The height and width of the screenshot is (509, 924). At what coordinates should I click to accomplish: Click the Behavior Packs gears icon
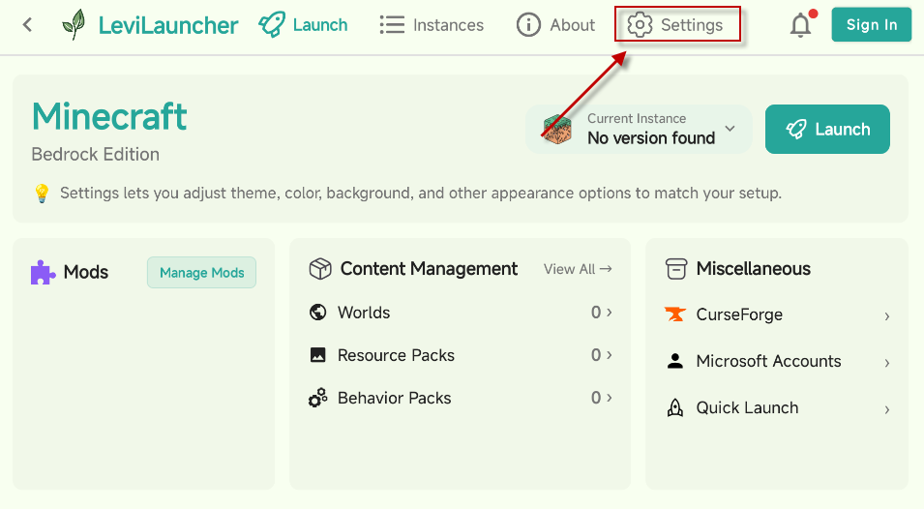317,398
